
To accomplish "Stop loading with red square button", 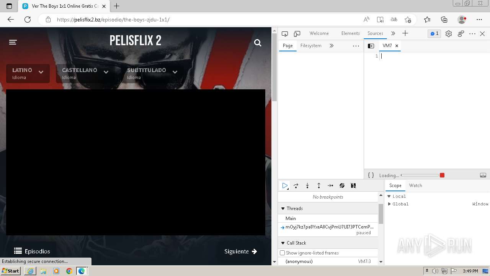I will [x=442, y=175].
